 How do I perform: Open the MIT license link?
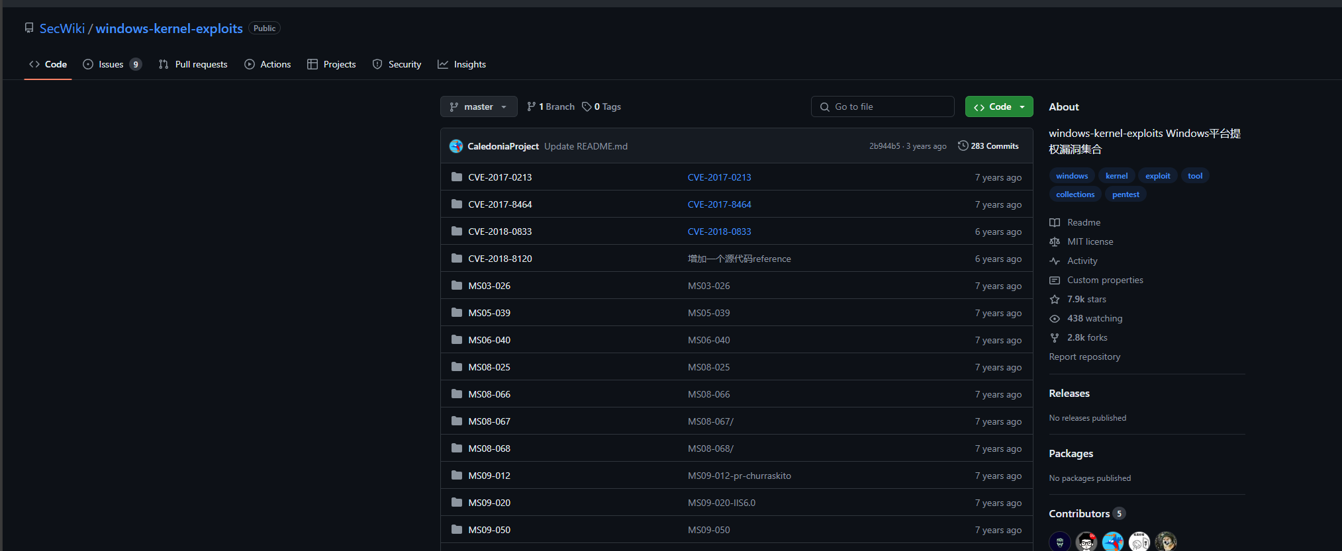(x=1081, y=241)
